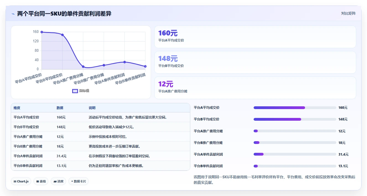Click the 148元 stat card value

point(168,59)
